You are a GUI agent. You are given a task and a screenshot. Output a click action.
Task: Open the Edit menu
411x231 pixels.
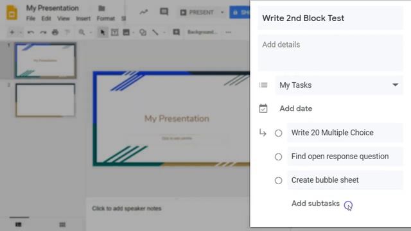pyautogui.click(x=46, y=19)
